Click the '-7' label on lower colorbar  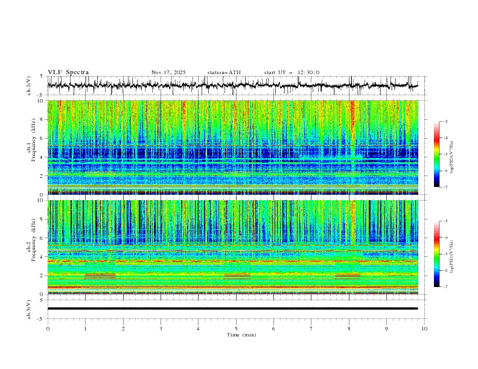[445, 287]
